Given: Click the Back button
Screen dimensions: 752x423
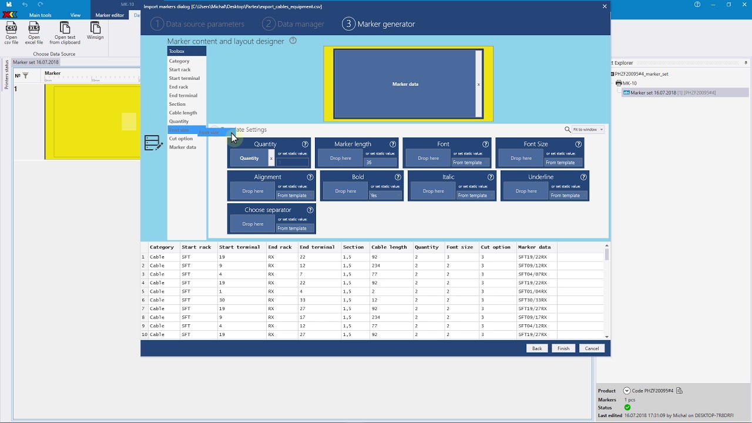Looking at the screenshot, I should (537, 348).
